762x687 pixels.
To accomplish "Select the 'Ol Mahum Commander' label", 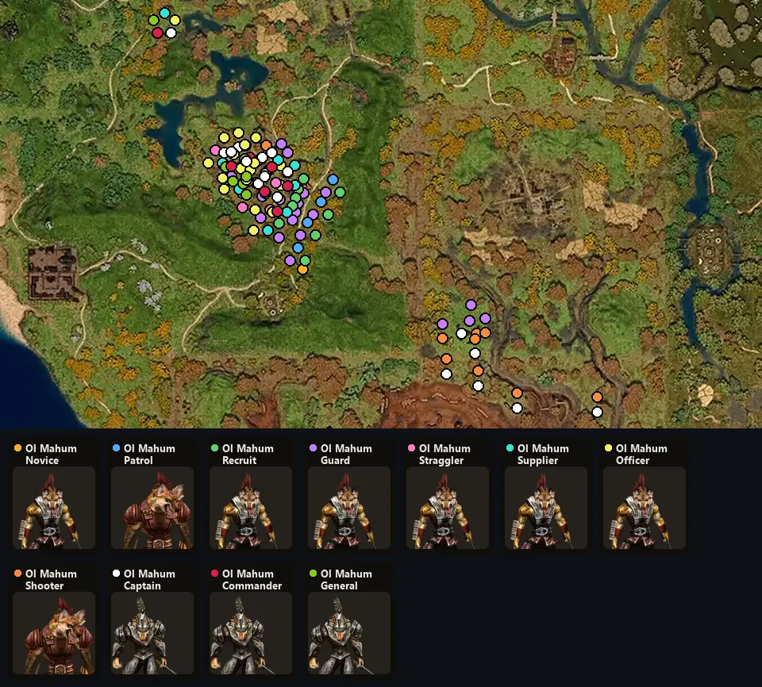I will (252, 580).
